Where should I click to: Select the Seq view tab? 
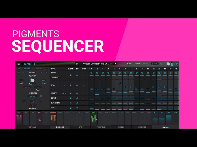pos(155,64)
